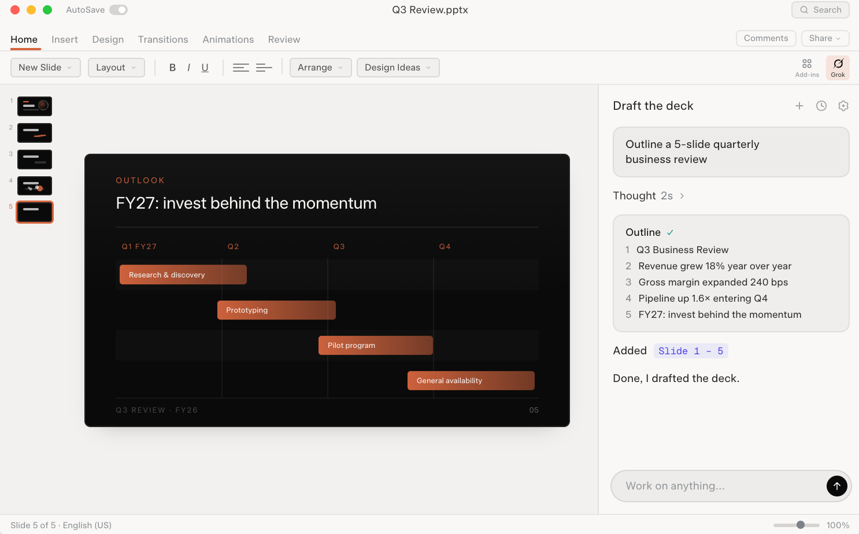The height and width of the screenshot is (534, 859).
Task: Select slide 3 thumbnail
Action: tap(35, 159)
